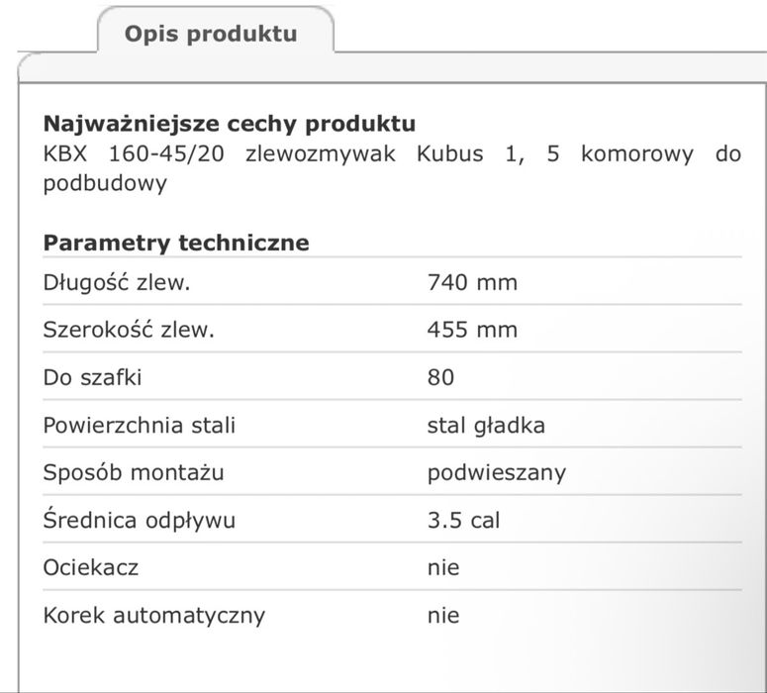Select the Długość zlew. label

coord(117,283)
